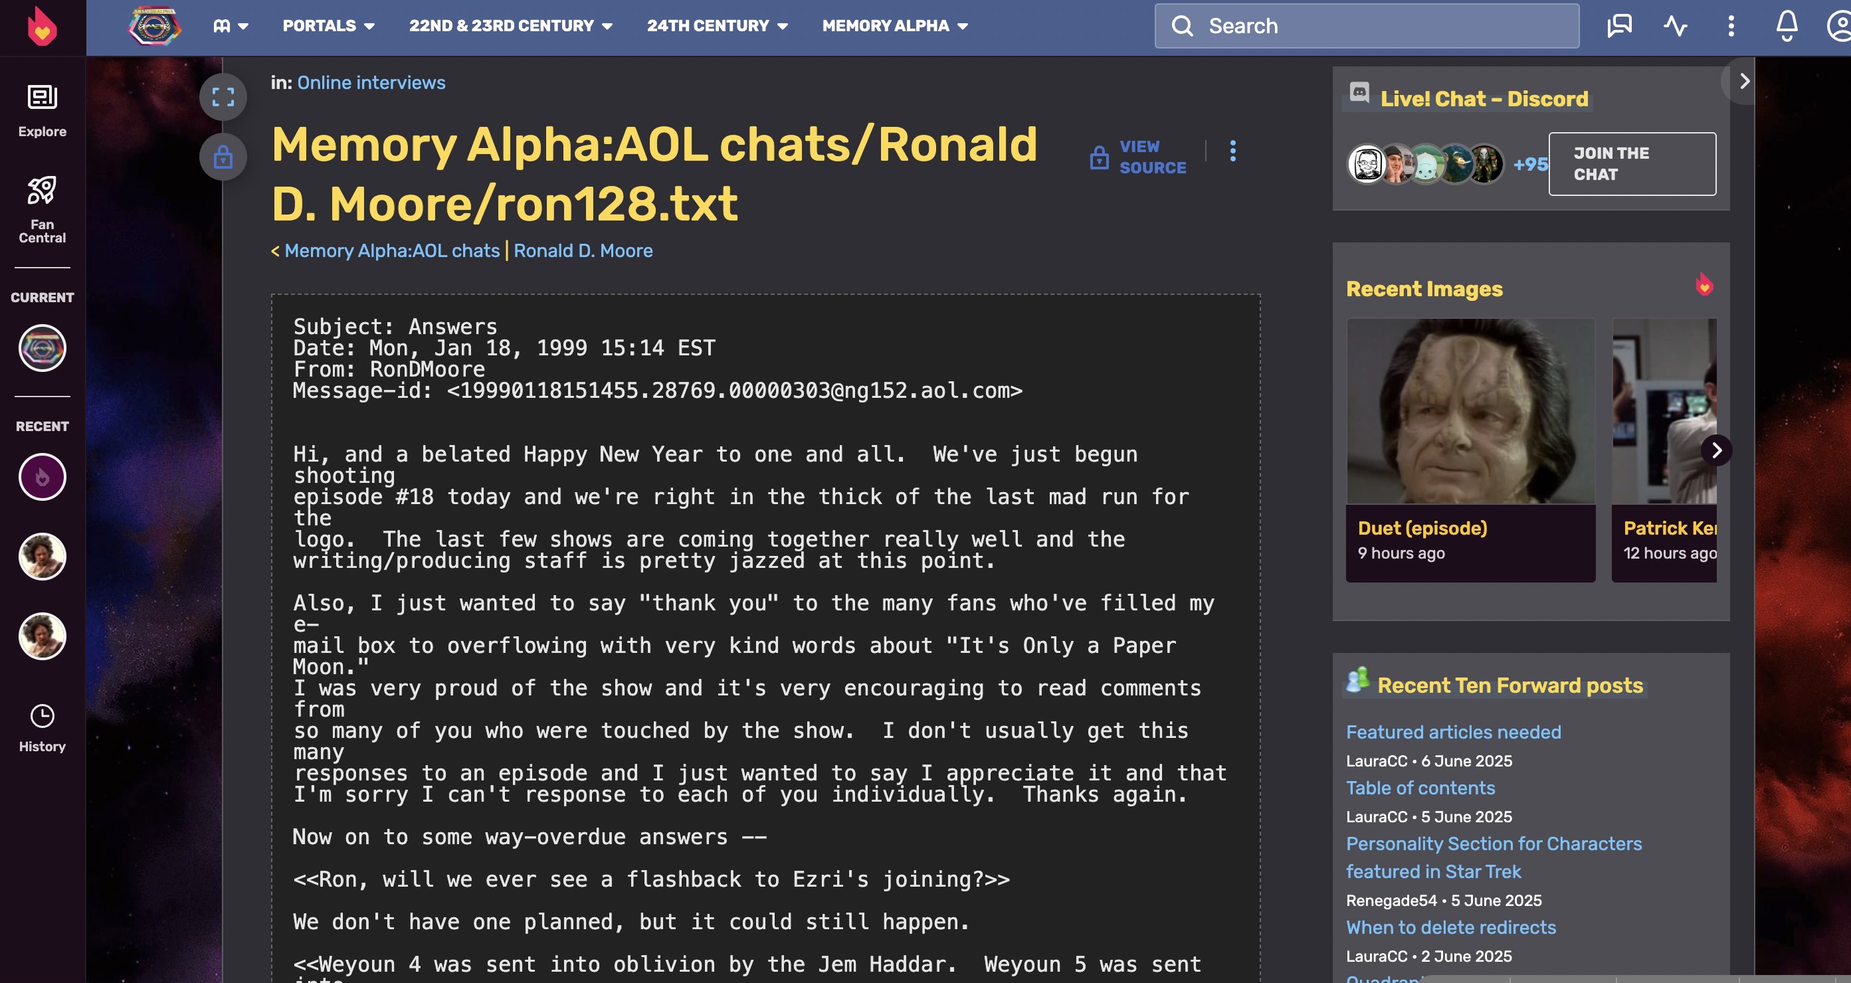Focus the Search input field
Screen dimensions: 1851x983
point(1367,26)
